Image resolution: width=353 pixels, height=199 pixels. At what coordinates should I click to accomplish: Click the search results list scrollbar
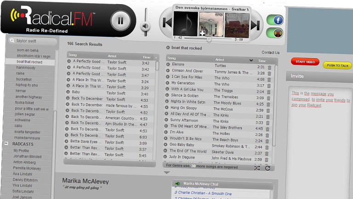pos(157,66)
